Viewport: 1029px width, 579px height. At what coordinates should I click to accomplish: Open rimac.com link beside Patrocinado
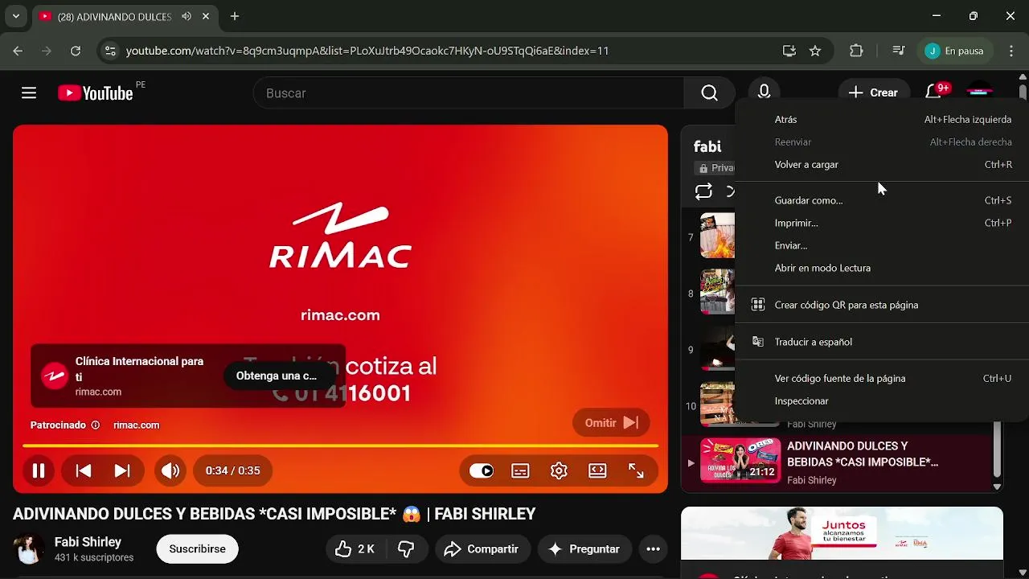[136, 425]
